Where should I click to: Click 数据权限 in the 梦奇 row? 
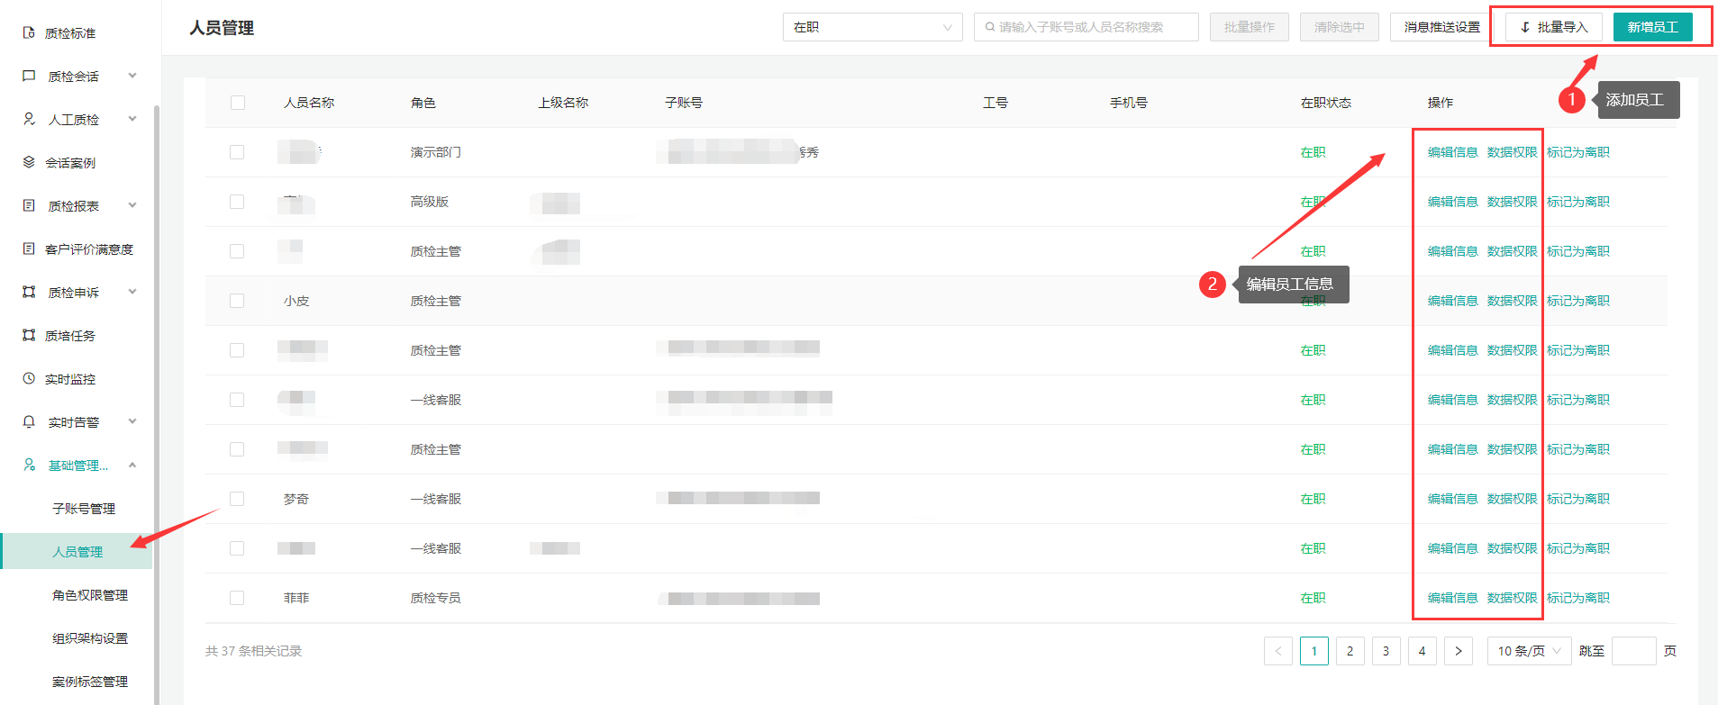tap(1513, 499)
